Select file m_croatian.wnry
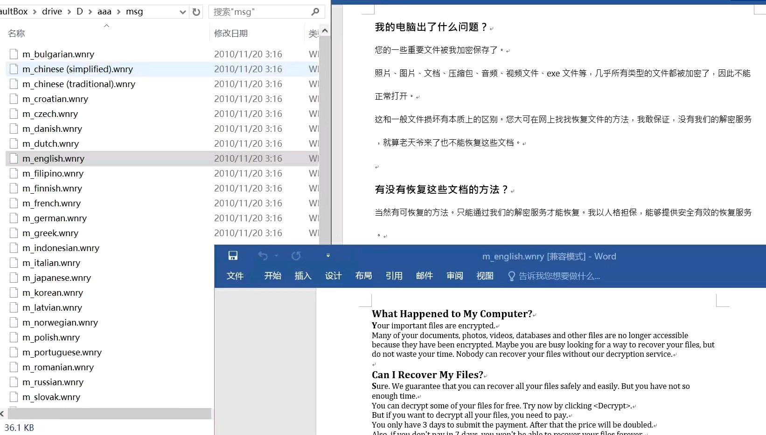Image resolution: width=766 pixels, height=435 pixels. (55, 99)
